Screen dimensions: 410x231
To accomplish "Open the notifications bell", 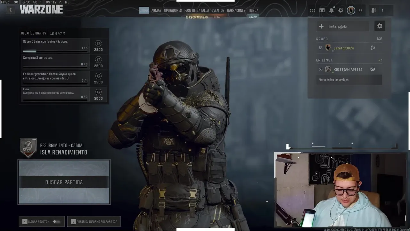I will [x=332, y=10].
